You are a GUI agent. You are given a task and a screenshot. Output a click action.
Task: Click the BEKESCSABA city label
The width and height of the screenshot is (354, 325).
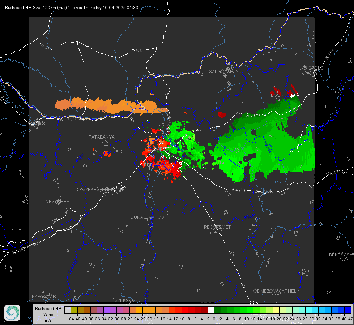pos(341,255)
